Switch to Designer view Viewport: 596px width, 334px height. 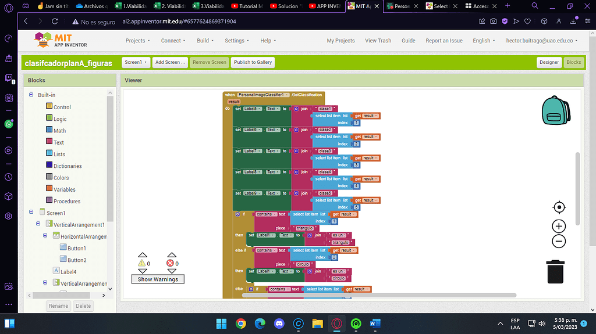(549, 62)
